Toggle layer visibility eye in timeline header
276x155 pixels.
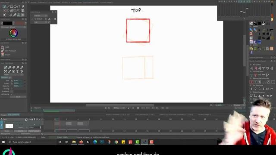point(30,119)
